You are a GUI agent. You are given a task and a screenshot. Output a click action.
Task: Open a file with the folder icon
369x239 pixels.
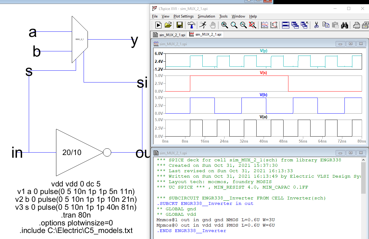click(168, 25)
